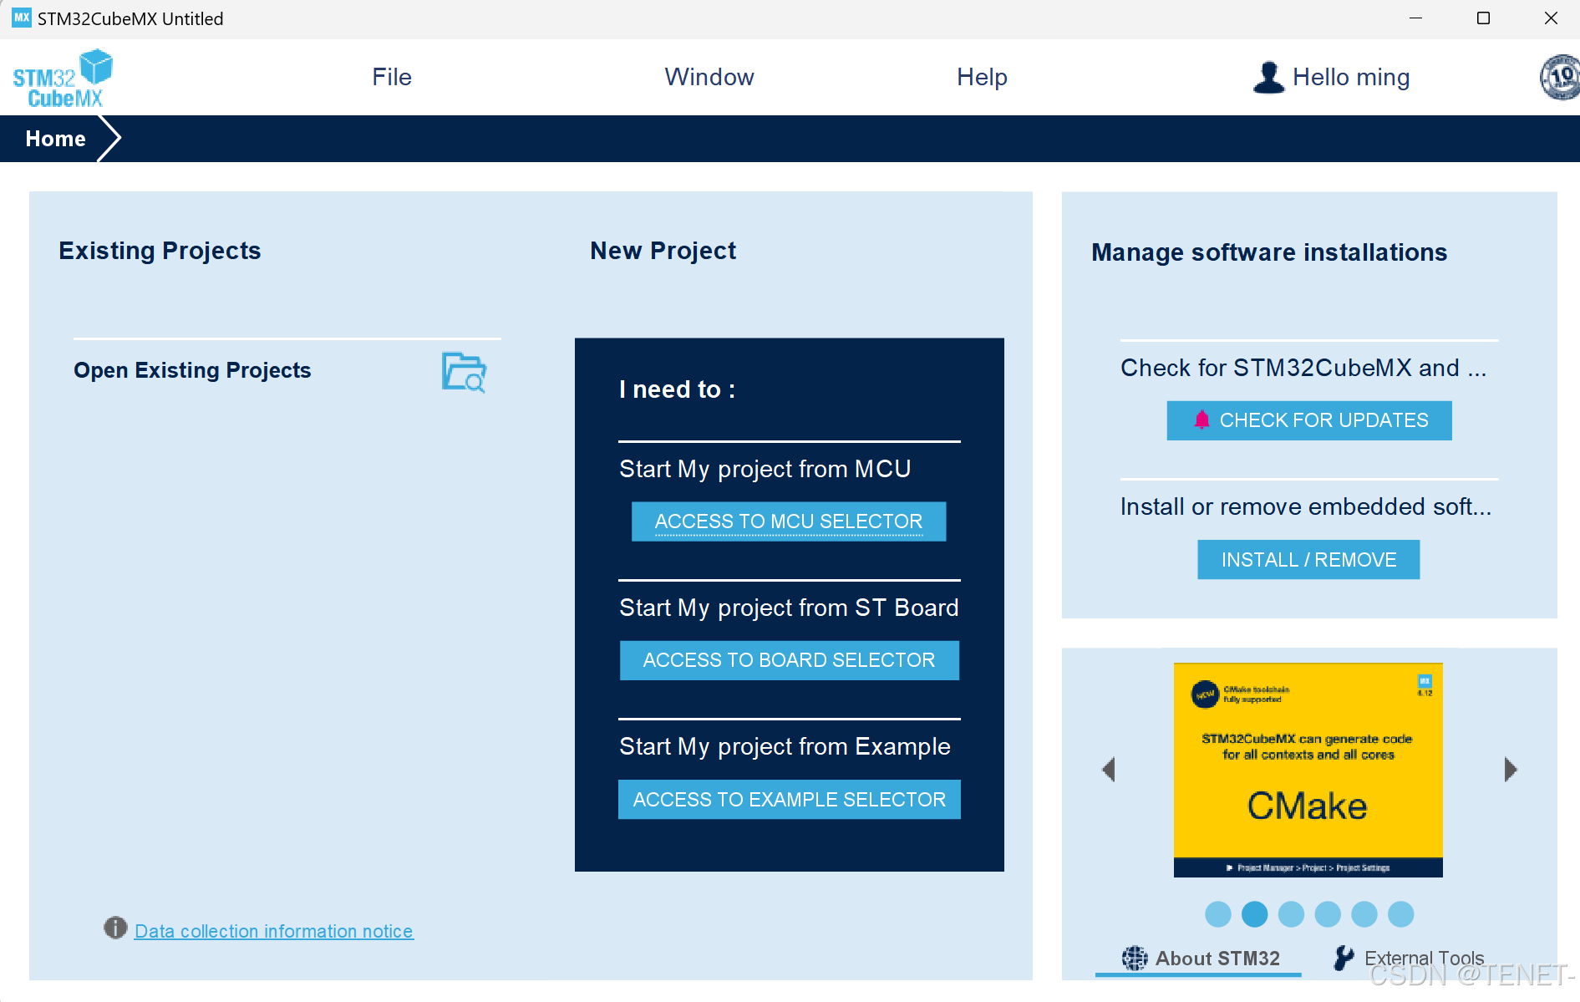The height and width of the screenshot is (1002, 1580).
Task: Click the info icon beside data notice
Action: pyautogui.click(x=115, y=928)
